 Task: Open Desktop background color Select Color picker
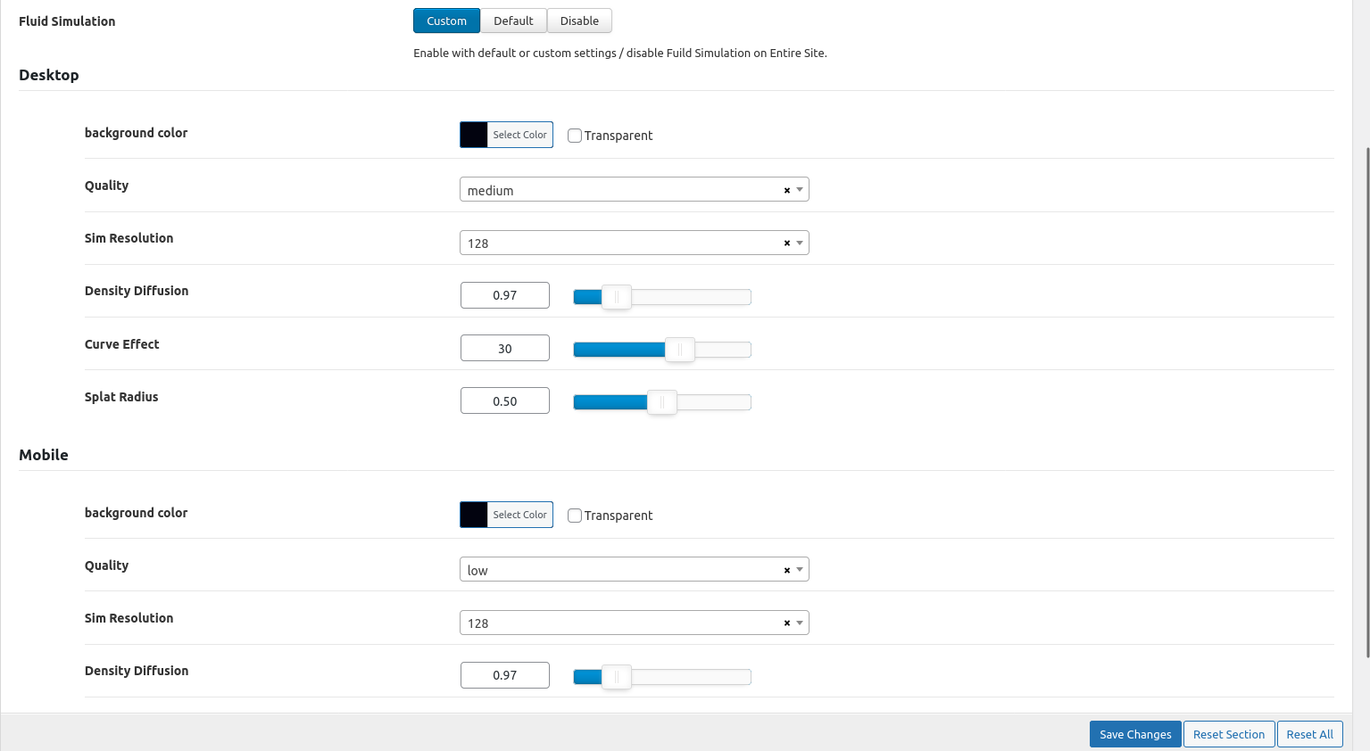tap(519, 135)
